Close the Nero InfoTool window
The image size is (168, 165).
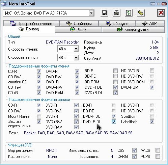[164, 4]
